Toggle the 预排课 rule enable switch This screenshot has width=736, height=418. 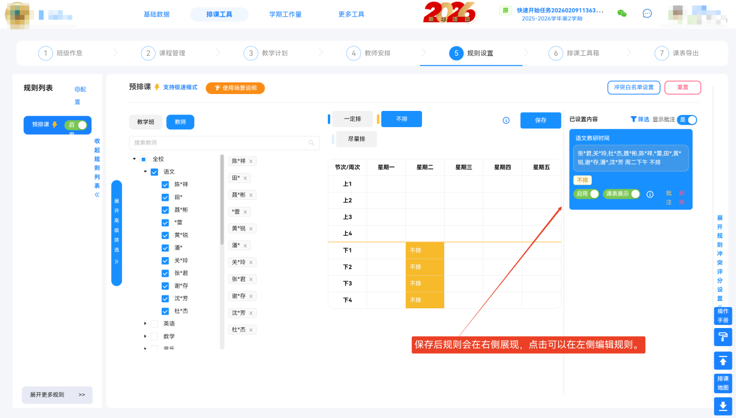point(76,125)
